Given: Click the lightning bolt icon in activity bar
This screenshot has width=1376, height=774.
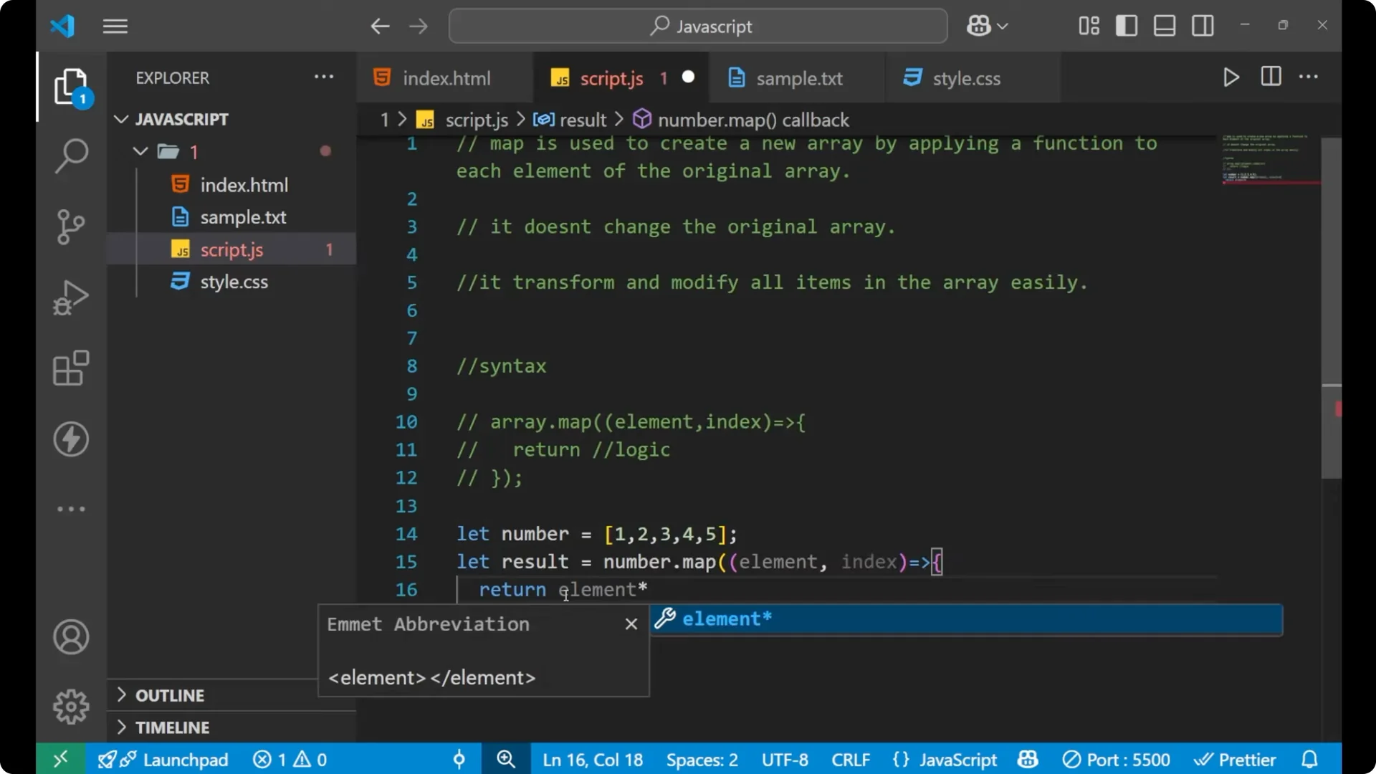Looking at the screenshot, I should 71,439.
